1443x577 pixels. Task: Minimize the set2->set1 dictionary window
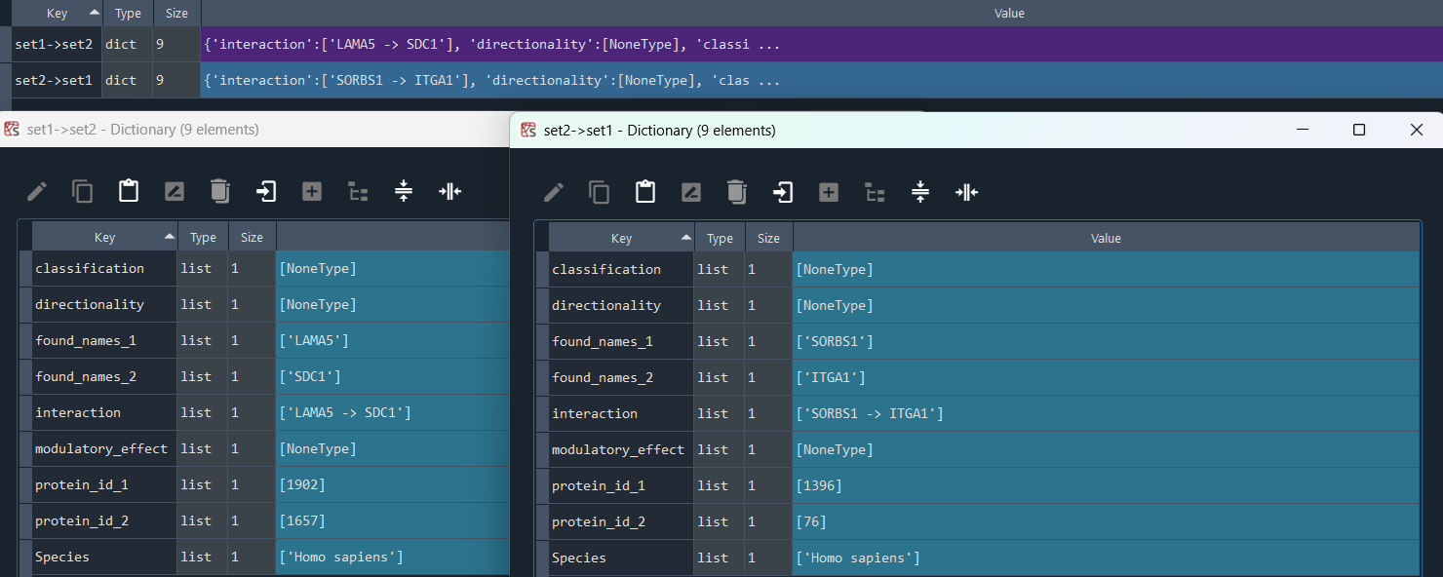(x=1302, y=130)
